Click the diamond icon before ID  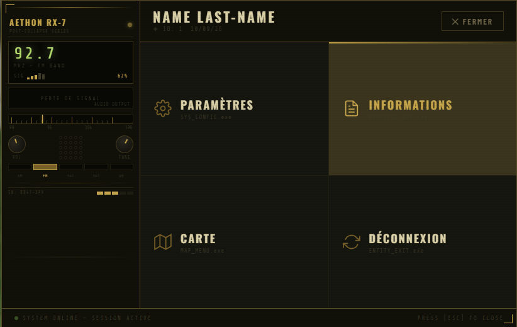point(155,29)
